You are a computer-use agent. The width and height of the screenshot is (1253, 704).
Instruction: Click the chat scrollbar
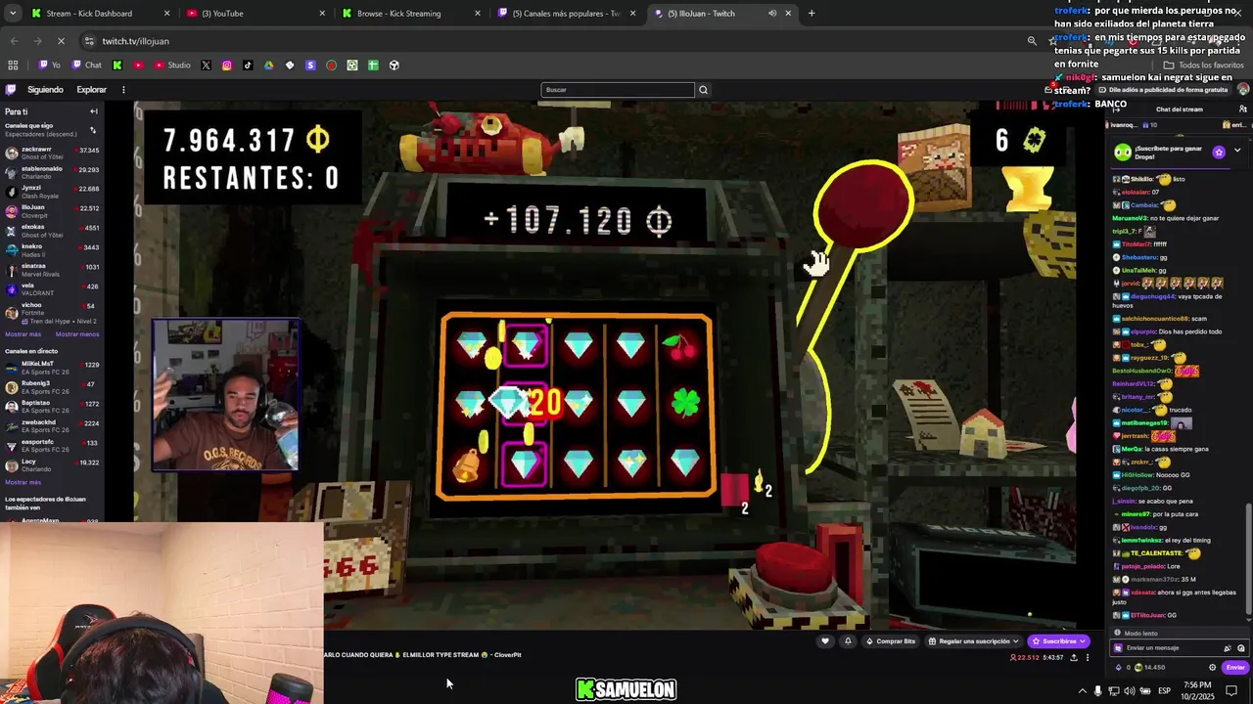1248,559
